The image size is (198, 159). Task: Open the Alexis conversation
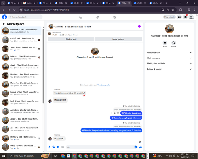tap(21, 66)
